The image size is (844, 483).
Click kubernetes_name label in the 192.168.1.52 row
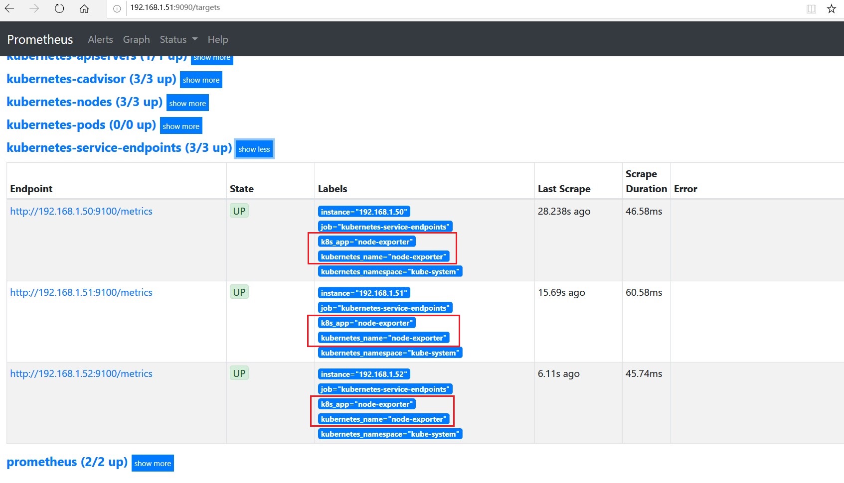point(383,419)
